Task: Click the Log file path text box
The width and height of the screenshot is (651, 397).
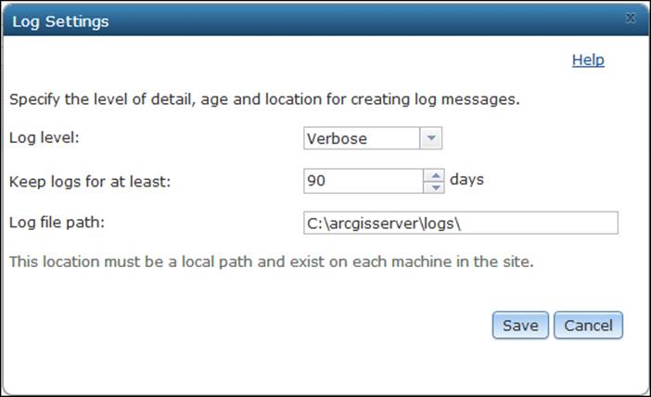Action: [x=460, y=224]
